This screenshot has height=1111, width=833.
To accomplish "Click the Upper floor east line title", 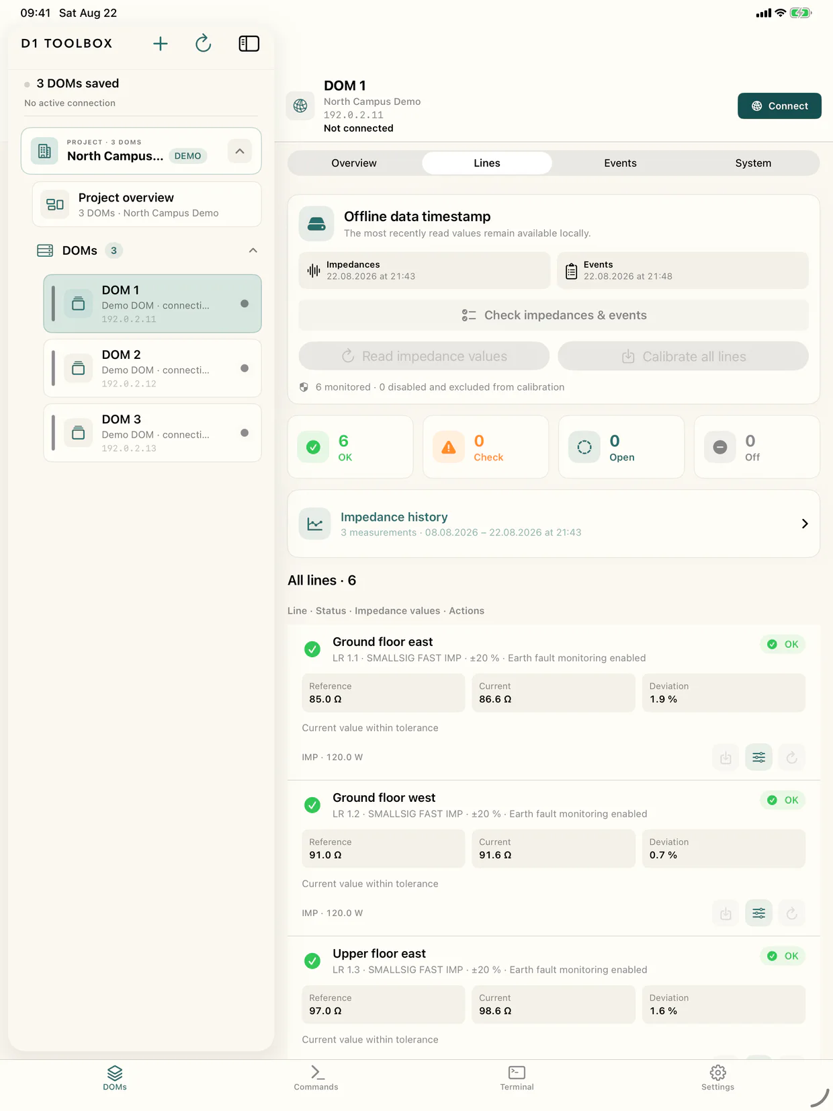I will (380, 954).
